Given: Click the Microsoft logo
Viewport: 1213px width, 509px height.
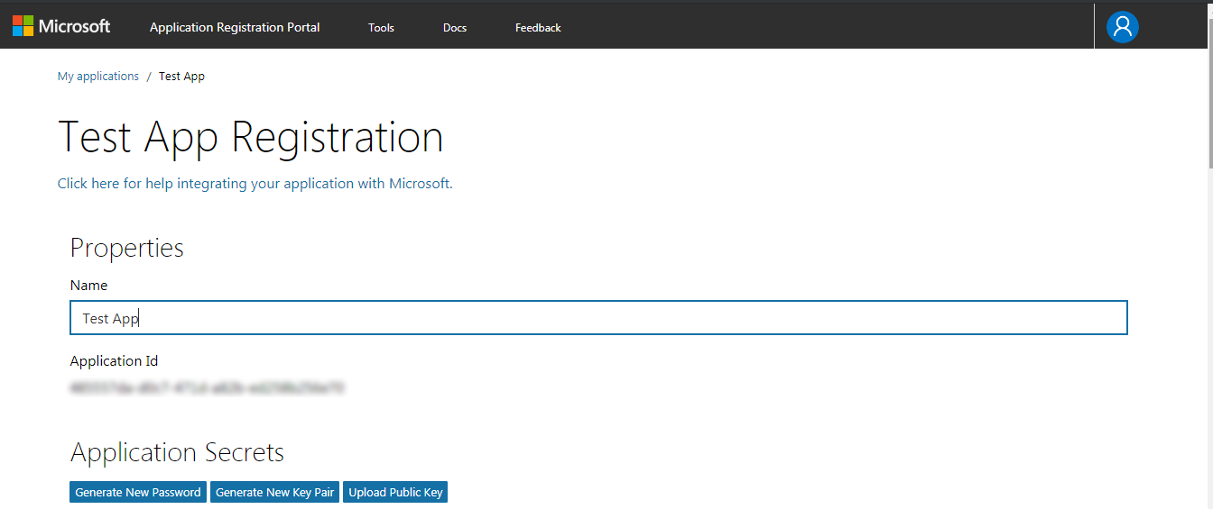Looking at the screenshot, I should tap(61, 26).
